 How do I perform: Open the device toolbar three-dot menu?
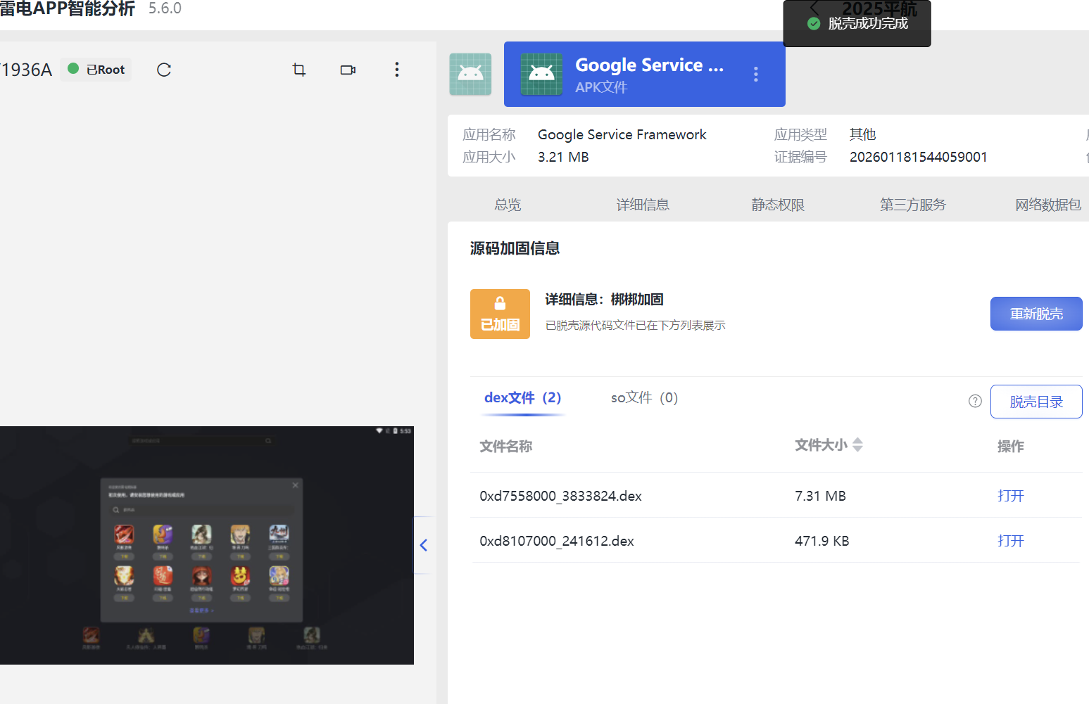[397, 70]
